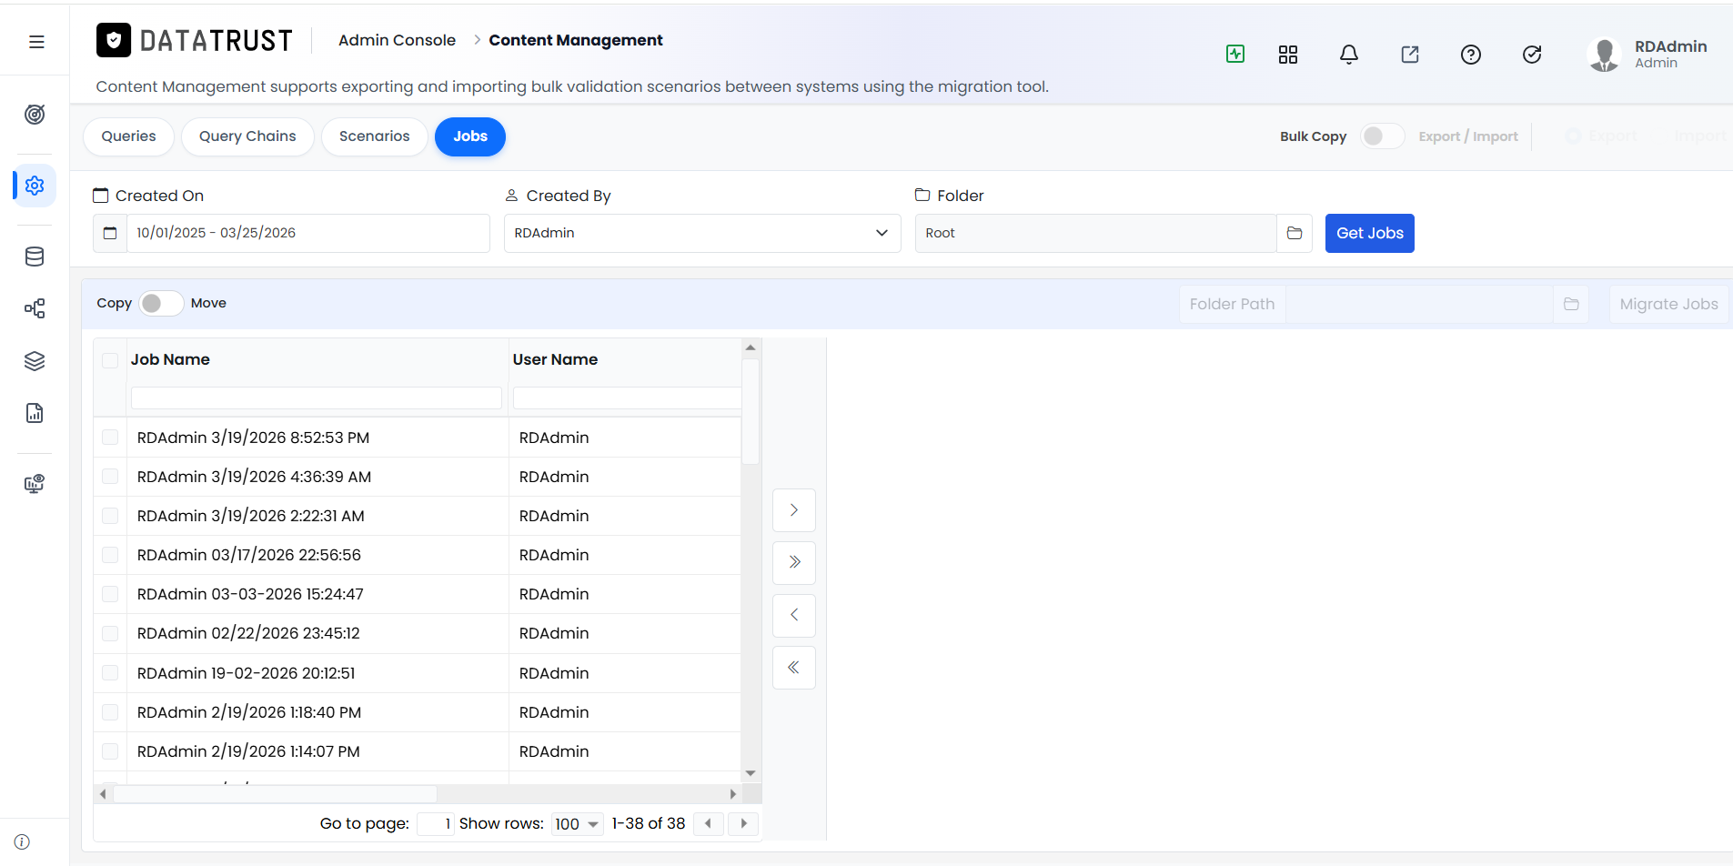Check the job RDAdmin 02/22/2026 23:45:12
This screenshot has width=1733, height=866.
110,633
